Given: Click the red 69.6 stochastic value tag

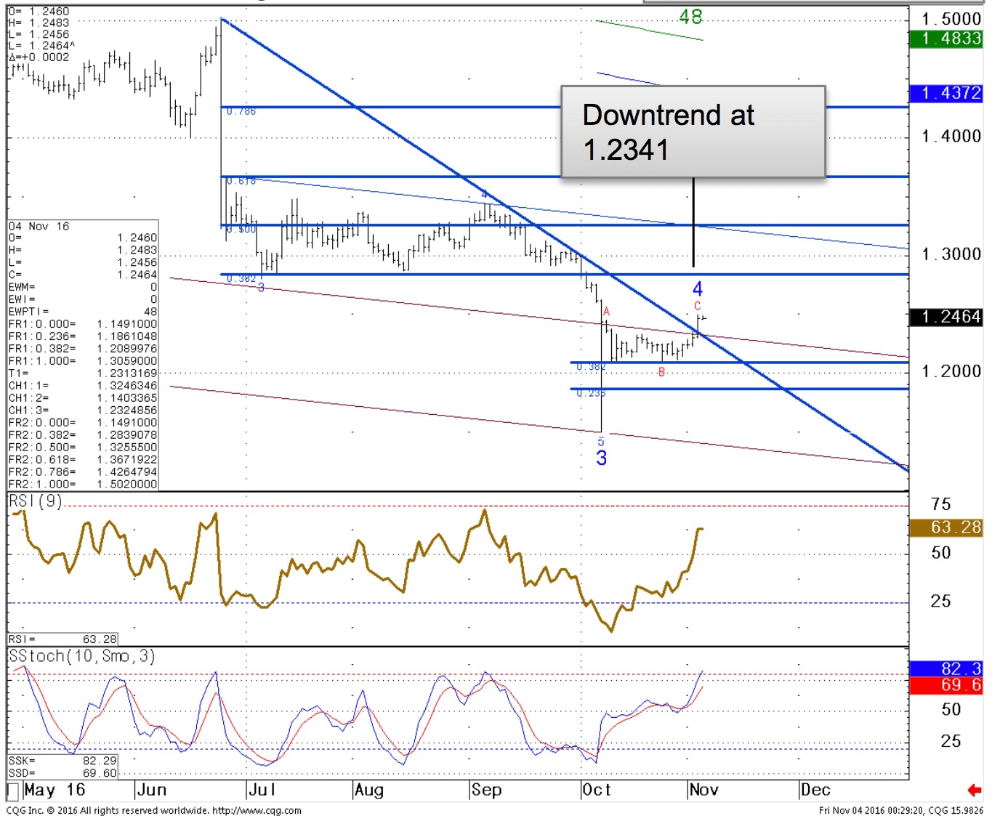Looking at the screenshot, I should tap(945, 685).
